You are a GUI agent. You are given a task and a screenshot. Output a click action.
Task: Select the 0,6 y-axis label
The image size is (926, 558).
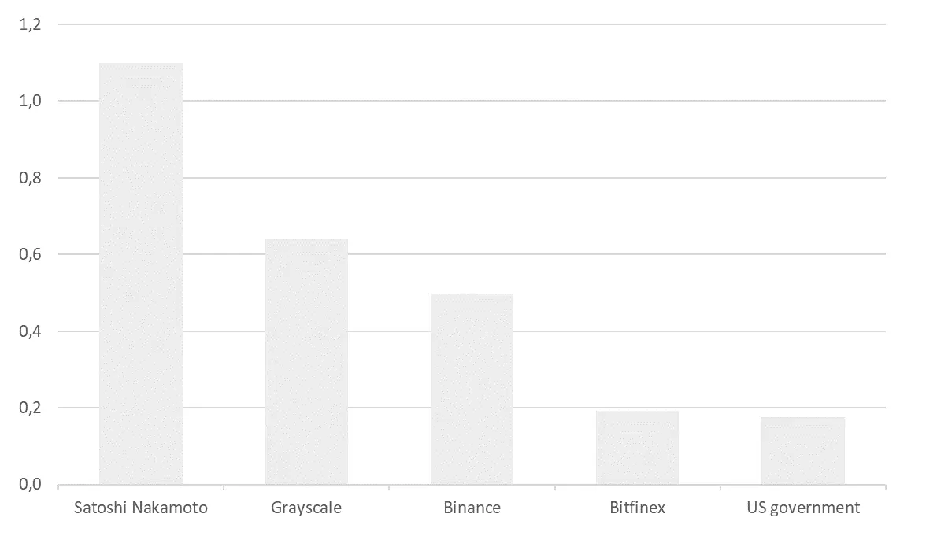click(30, 254)
